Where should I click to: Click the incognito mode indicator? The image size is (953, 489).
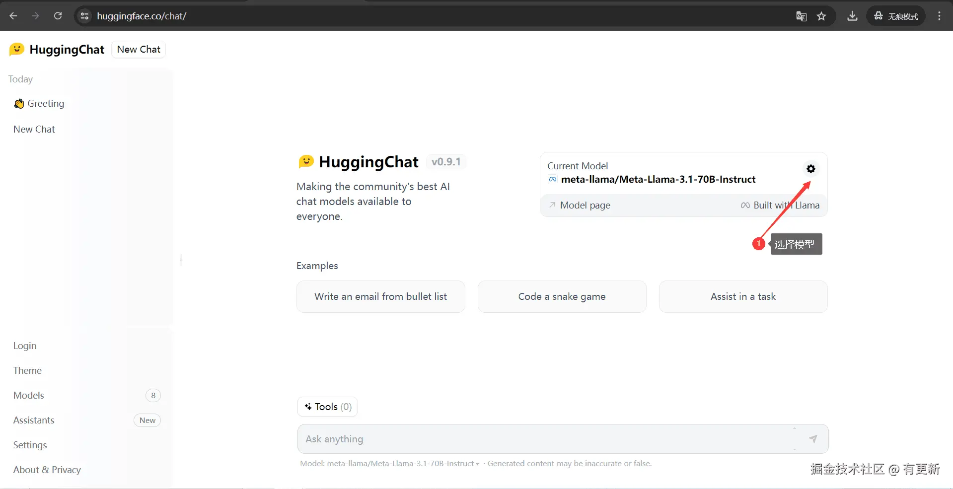tap(896, 16)
